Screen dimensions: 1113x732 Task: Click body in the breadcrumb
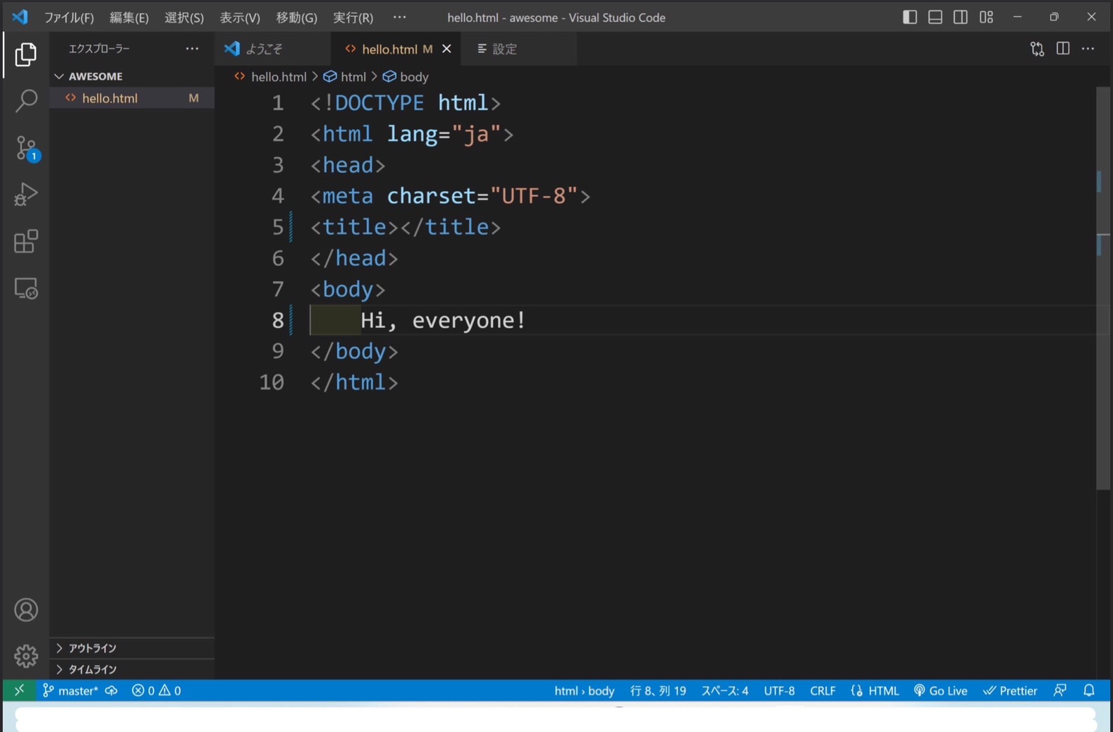pyautogui.click(x=414, y=77)
